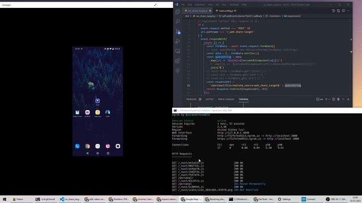Click the open changes icon in editor toolbar

click(x=338, y=11)
